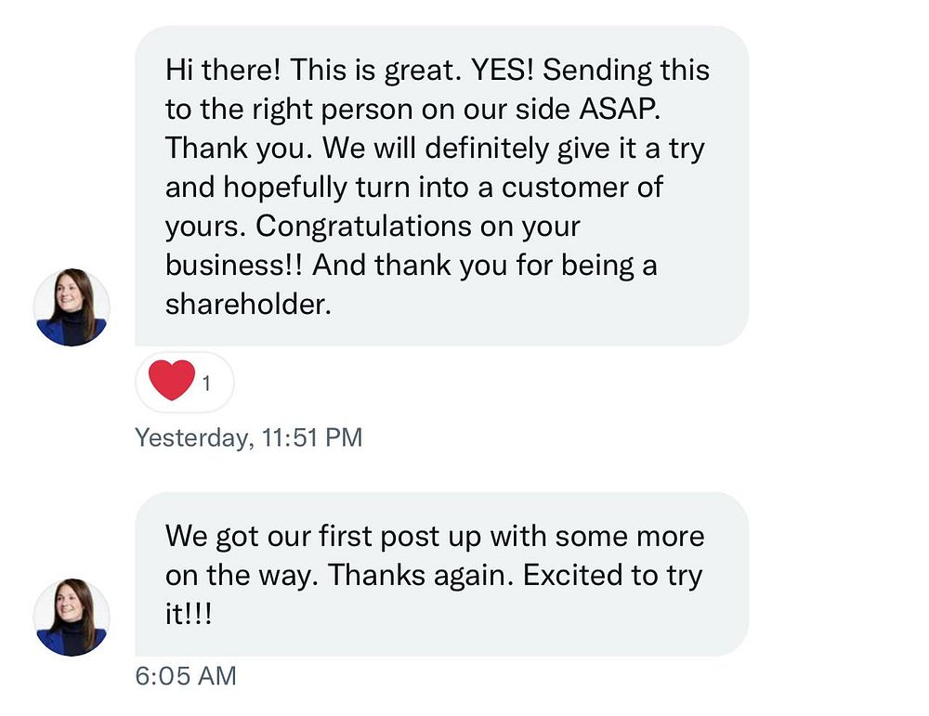Click the word "YES!" in the first message
Viewport: 929px width, 716px height.
(x=503, y=70)
